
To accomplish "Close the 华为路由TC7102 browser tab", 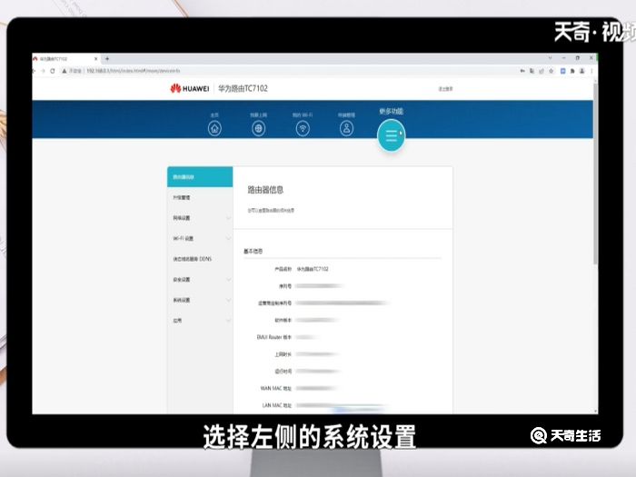I will click(96, 59).
